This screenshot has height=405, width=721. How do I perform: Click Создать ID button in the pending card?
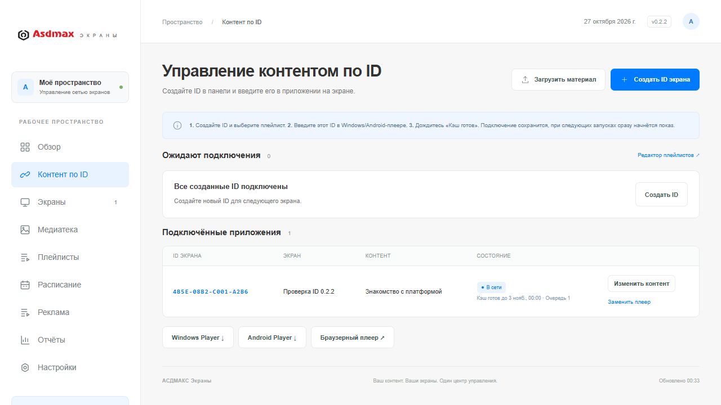(661, 195)
